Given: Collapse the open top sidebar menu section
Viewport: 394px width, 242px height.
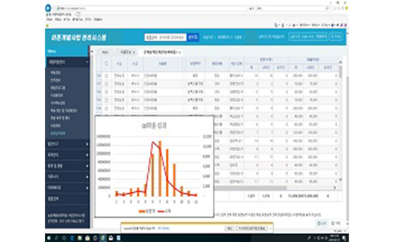Looking at the screenshot, I should (68, 62).
